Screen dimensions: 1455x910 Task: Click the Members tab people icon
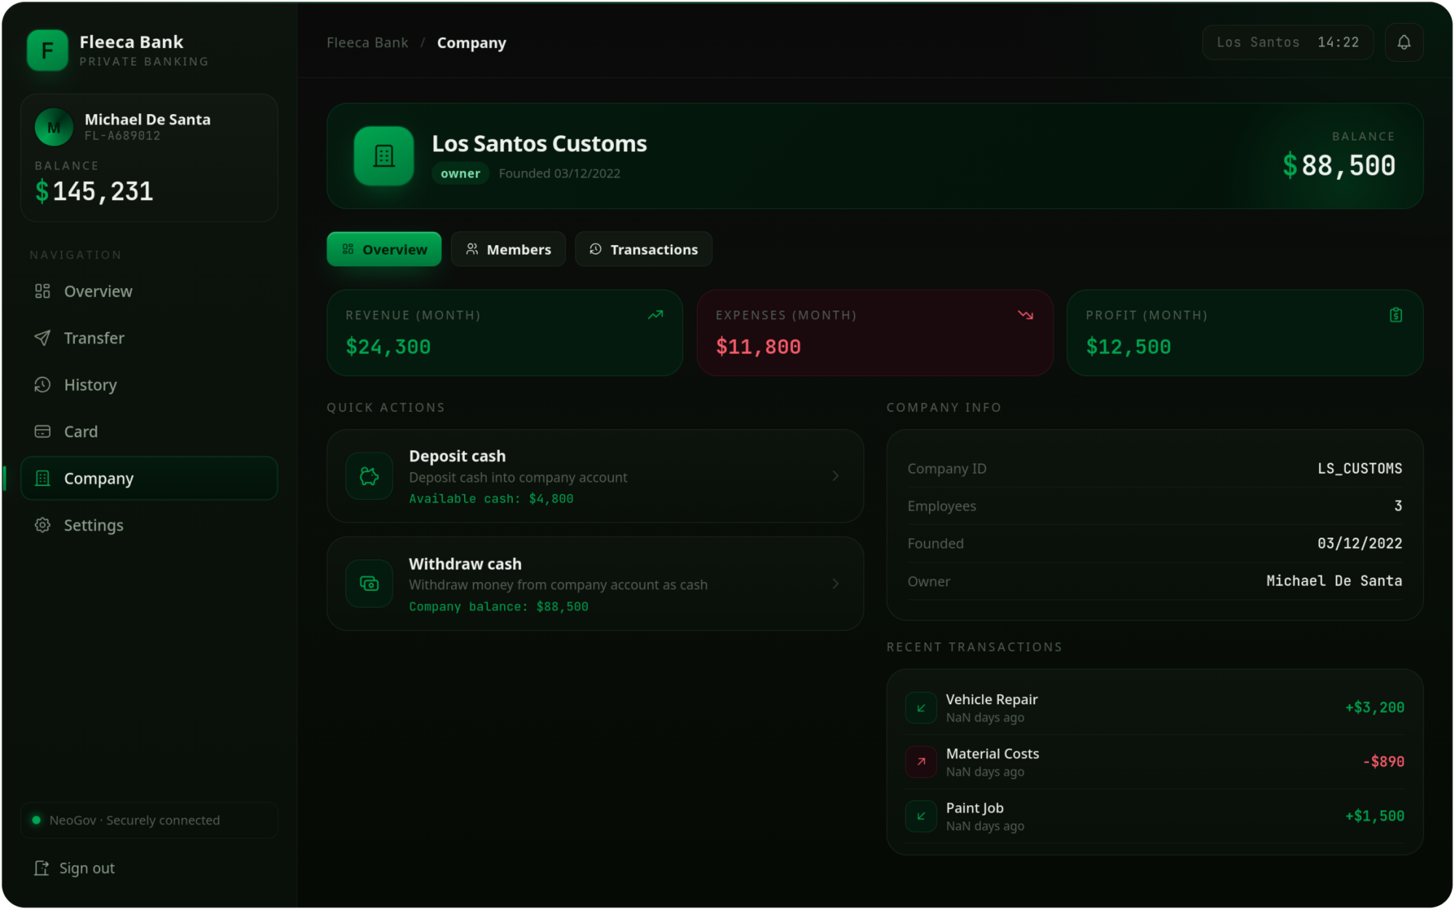472,249
